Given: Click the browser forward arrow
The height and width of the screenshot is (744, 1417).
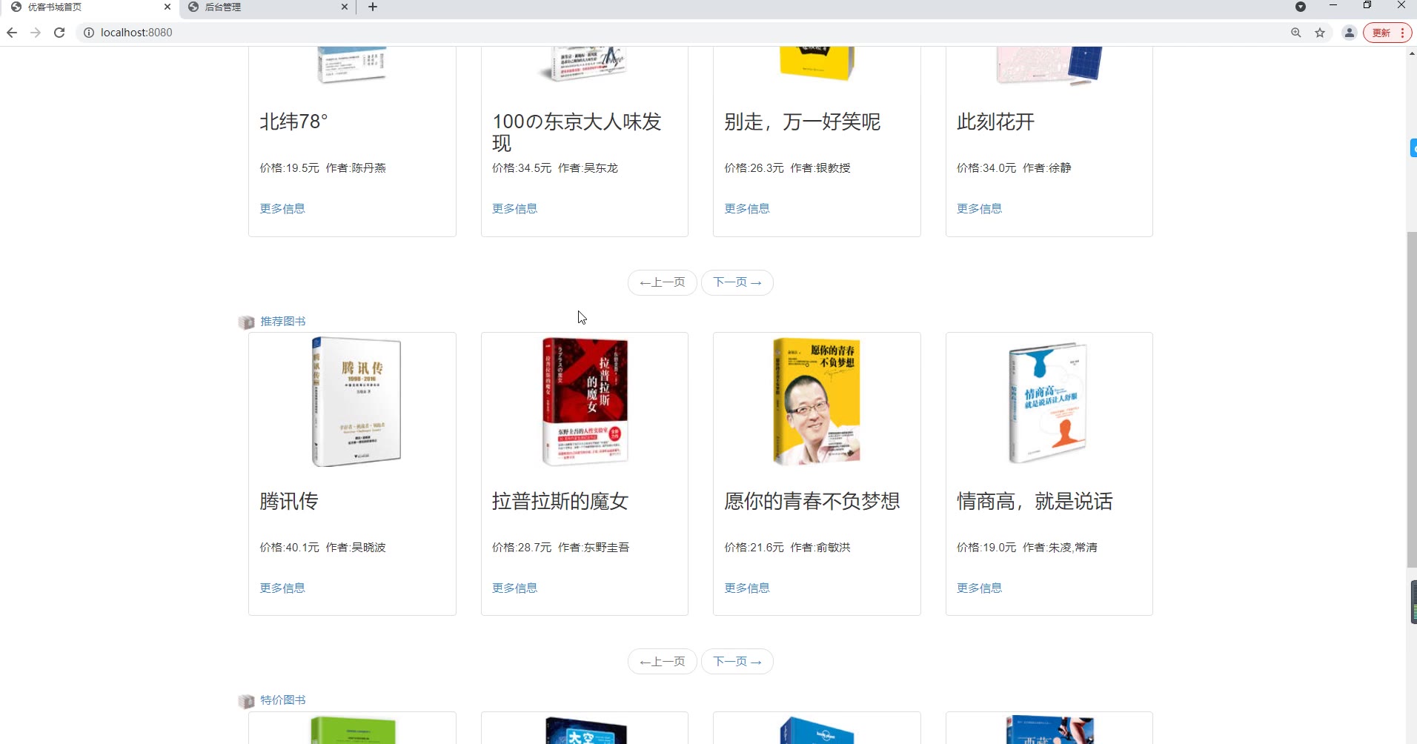Looking at the screenshot, I should tap(36, 33).
